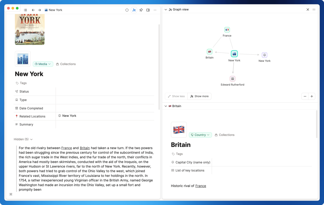Click the New York tab title in toolbar
This screenshot has width=324, height=205.
pyautogui.click(x=55, y=10)
